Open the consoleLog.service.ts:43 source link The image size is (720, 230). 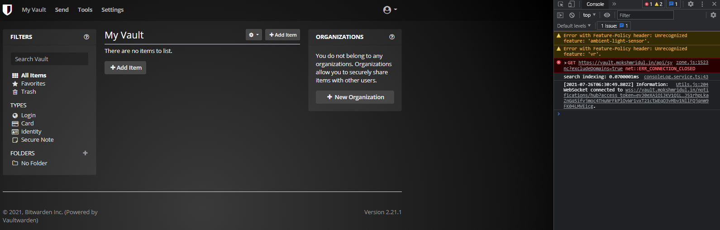676,77
